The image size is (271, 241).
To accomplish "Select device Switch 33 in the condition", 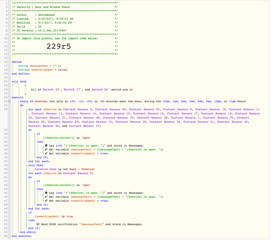I will coord(52,90).
